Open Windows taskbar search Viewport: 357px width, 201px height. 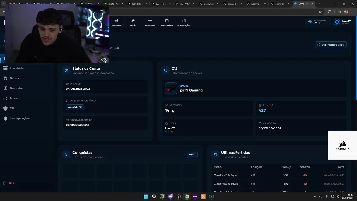tap(154, 197)
